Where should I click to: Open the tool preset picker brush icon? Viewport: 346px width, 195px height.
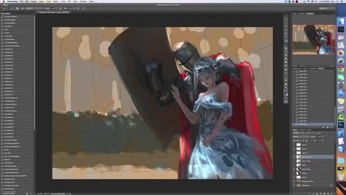[4, 8]
